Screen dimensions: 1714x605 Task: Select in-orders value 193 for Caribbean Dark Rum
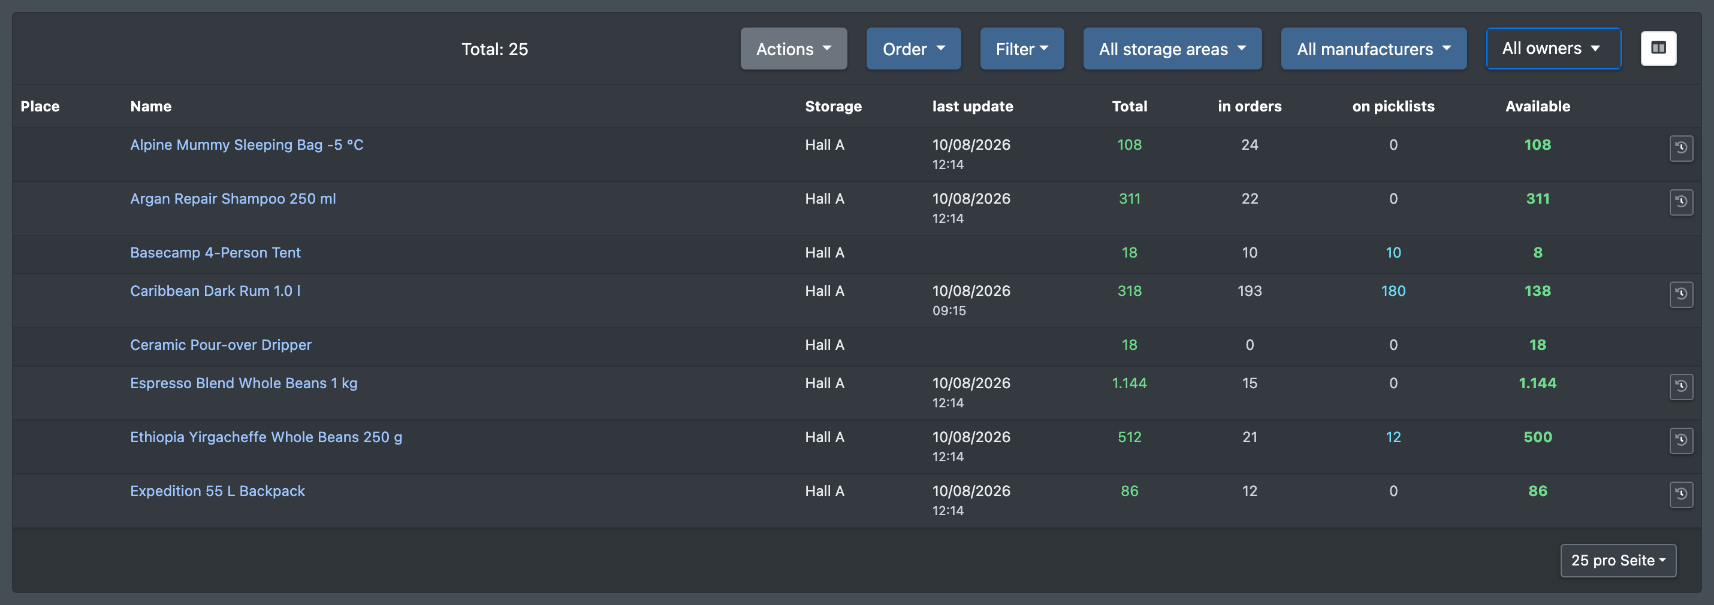(x=1250, y=291)
